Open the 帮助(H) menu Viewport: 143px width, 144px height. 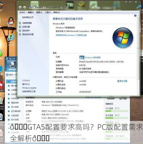click(x=57, y=12)
